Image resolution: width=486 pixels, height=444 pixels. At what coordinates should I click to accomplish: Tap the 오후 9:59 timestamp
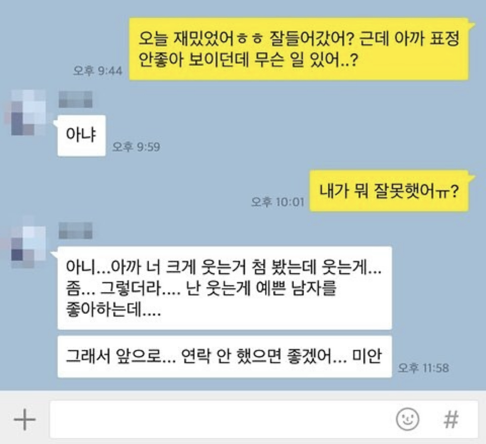(x=136, y=147)
